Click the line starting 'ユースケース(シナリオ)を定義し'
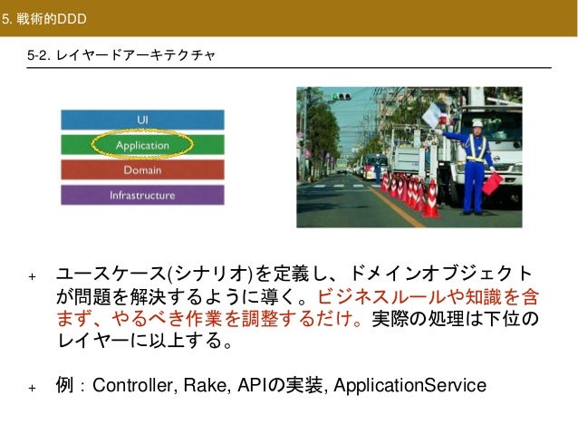This screenshot has height=434, width=578. tap(294, 274)
